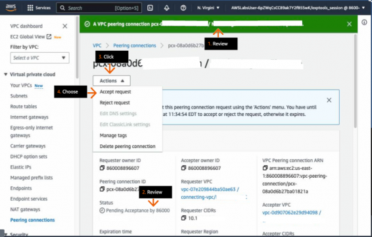The width and height of the screenshot is (372, 237).
Task: Click the magnifier icon in the search box
Action: (x=62, y=8)
